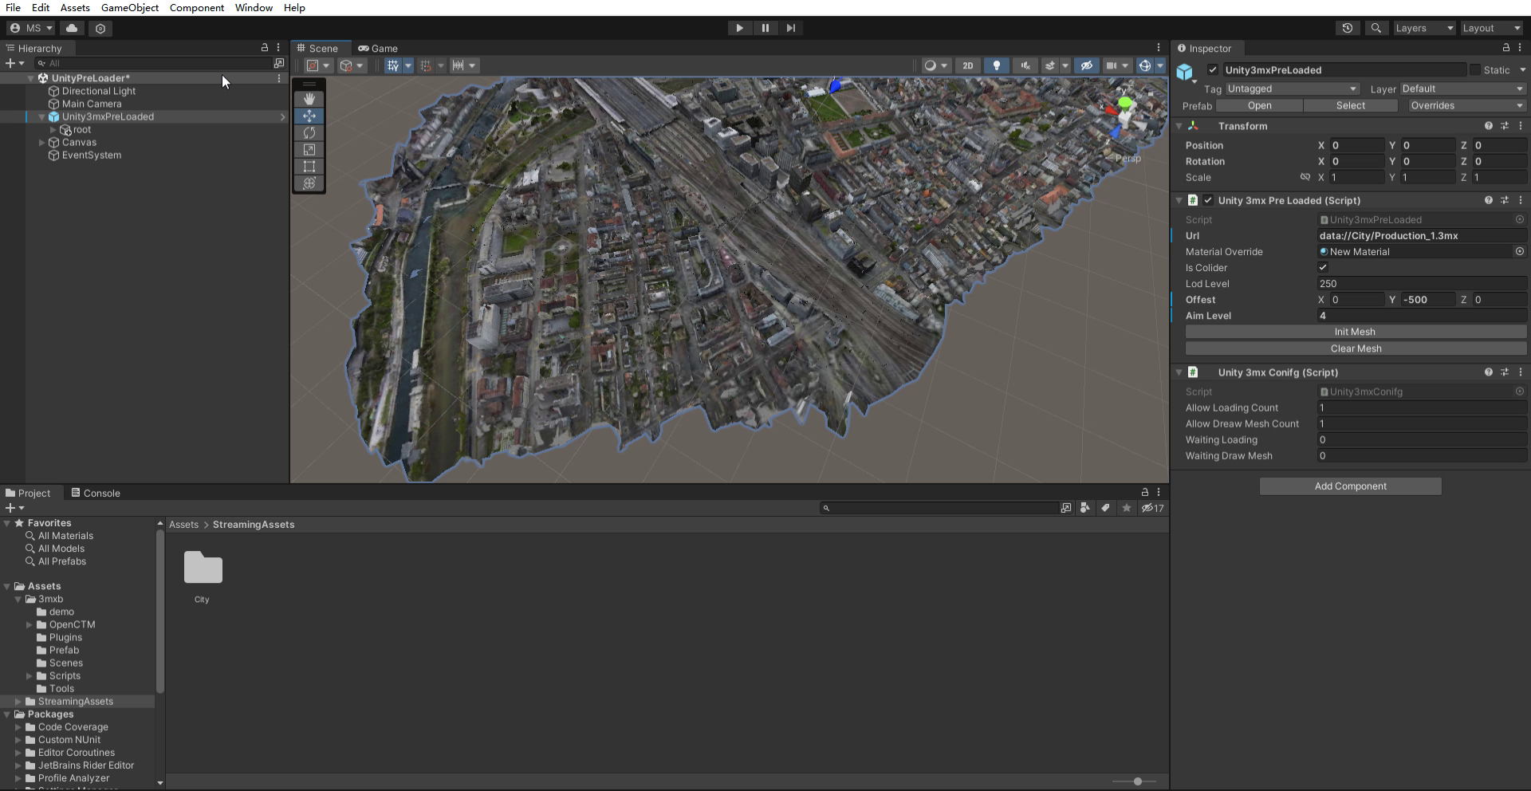Image resolution: width=1531 pixels, height=791 pixels.
Task: Open the Component menu
Action: (x=196, y=7)
